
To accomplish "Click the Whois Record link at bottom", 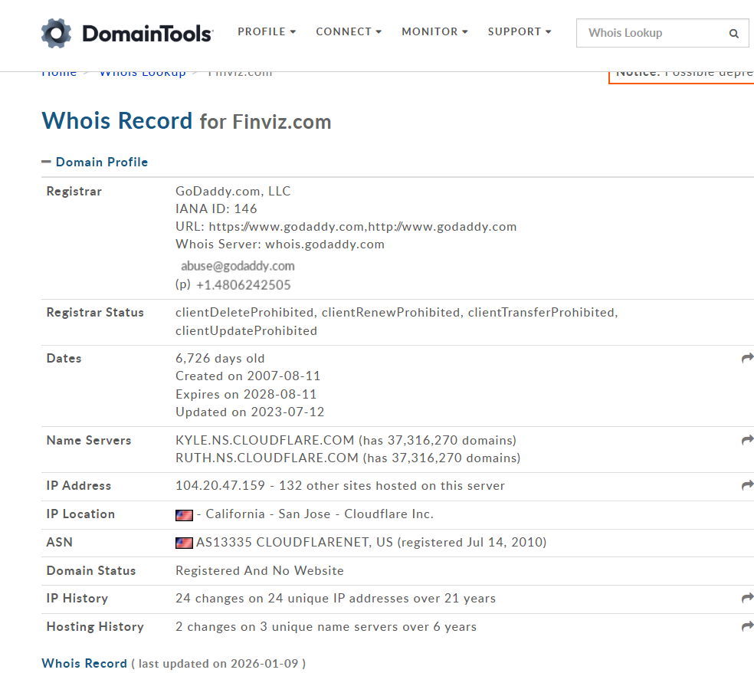I will point(84,663).
